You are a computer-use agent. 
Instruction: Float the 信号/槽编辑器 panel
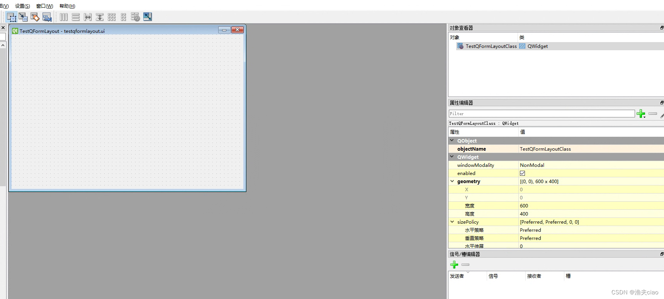click(662, 254)
